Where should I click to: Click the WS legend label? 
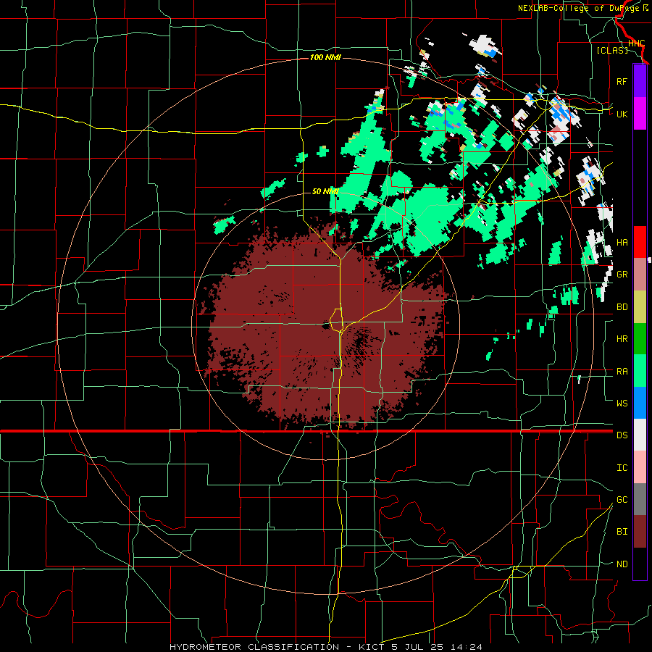tap(622, 403)
